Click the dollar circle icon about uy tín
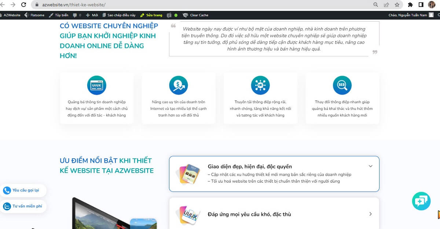Image resolution: width=440 pixels, height=229 pixels. (178, 85)
